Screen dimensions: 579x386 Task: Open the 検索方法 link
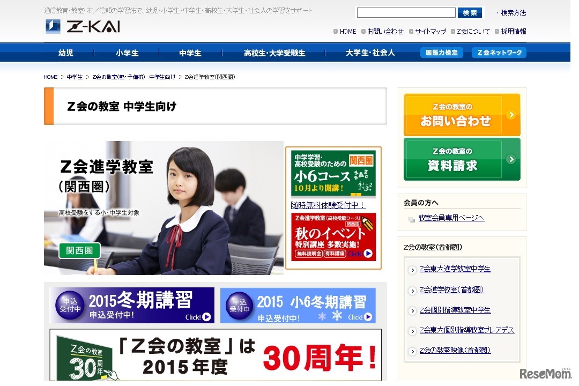513,12
